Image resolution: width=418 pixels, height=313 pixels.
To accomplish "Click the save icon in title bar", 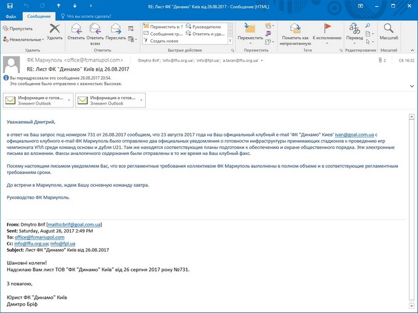I will coord(6,4).
